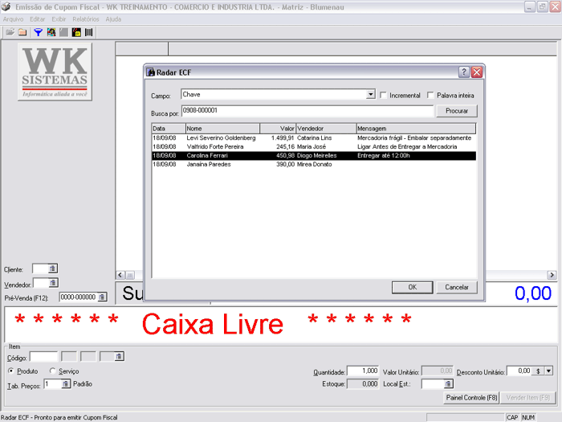562x422 pixels.
Task: Select the Levi Severino Goldenberg row
Action: pos(221,138)
